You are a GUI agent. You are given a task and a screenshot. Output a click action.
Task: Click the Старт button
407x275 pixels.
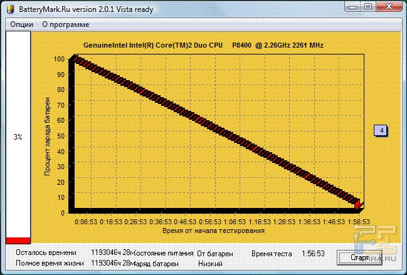pyautogui.click(x=359, y=257)
